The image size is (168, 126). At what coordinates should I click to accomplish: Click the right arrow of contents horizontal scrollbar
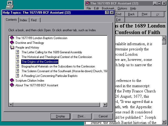pyautogui.click(x=105, y=104)
